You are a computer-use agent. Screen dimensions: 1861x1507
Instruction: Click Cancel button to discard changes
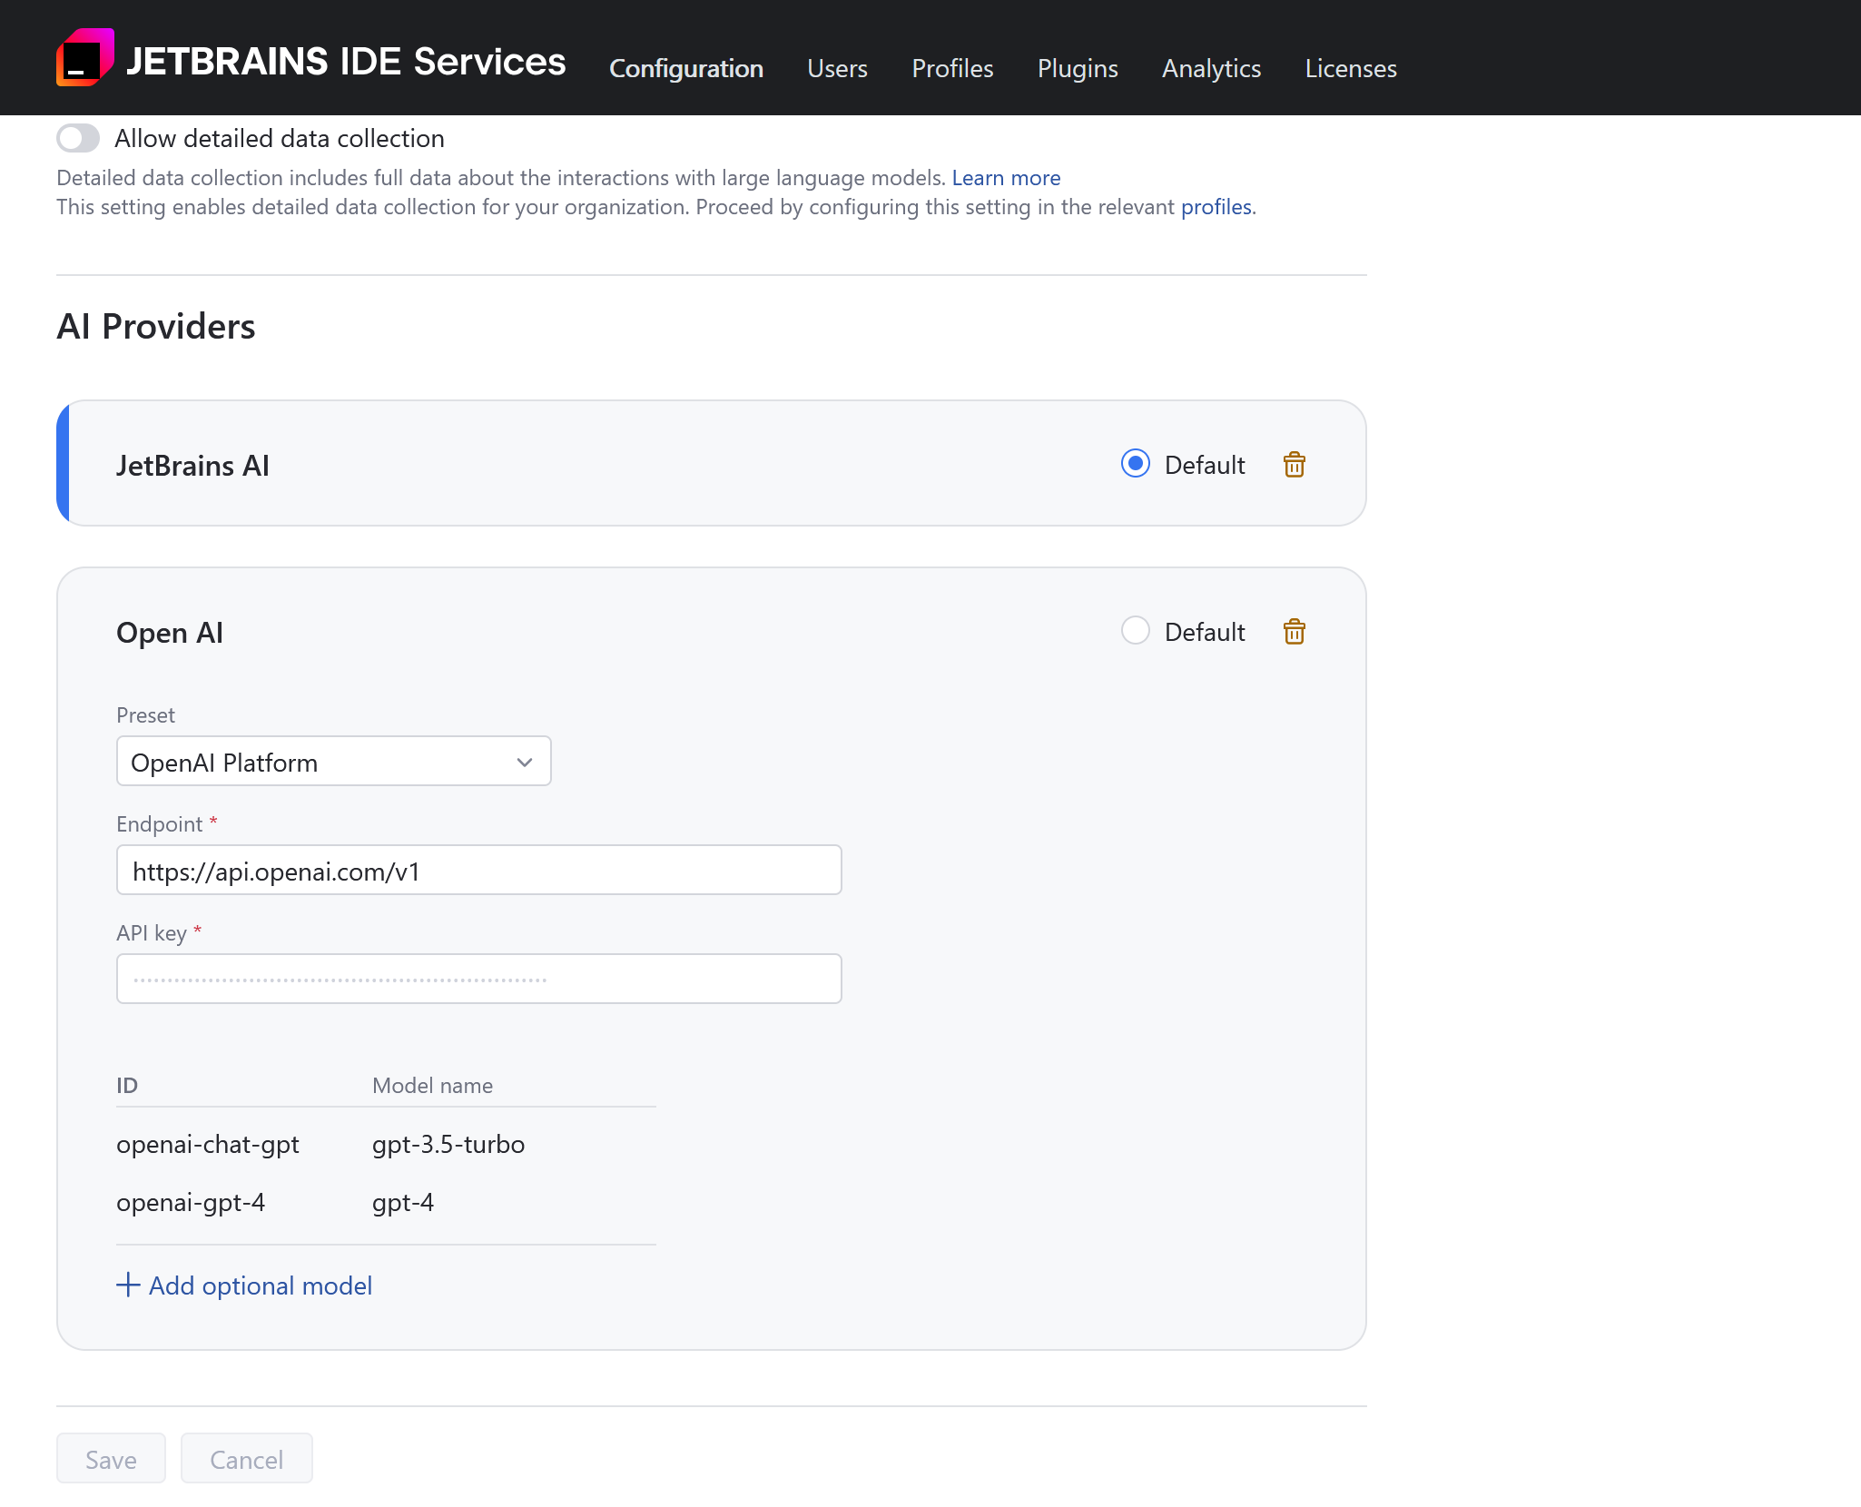point(244,1458)
